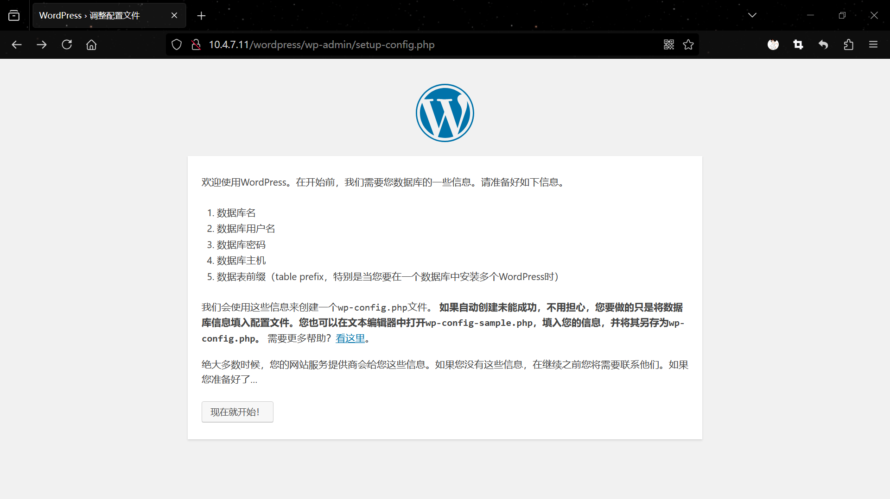Click the QR code icon in address bar
Image resolution: width=890 pixels, height=499 pixels.
pos(668,44)
